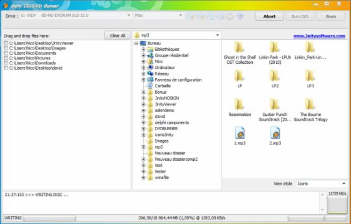Click the Nico user folder icon
This screenshot has height=224, width=351.
150,61
